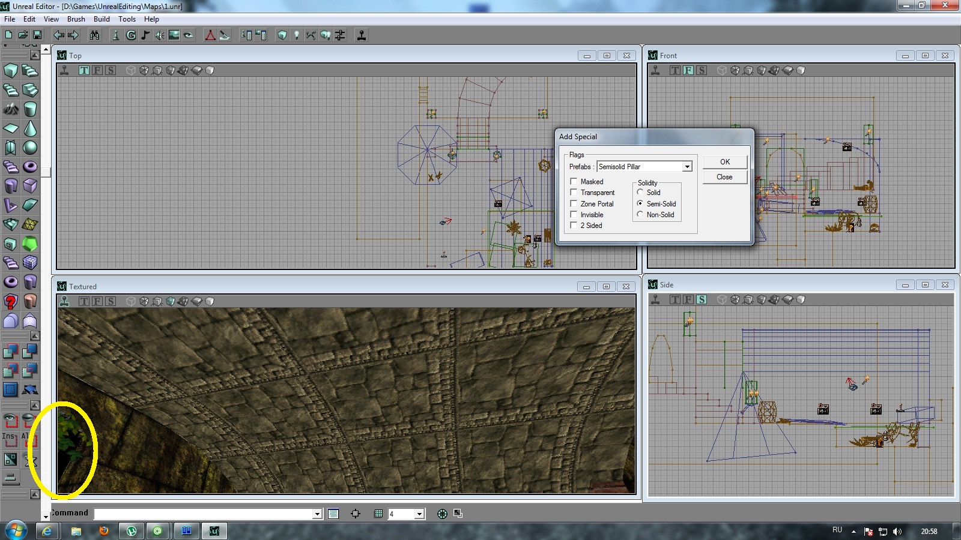Open the Build menu
Viewport: 961px width, 540px height.
click(x=102, y=19)
